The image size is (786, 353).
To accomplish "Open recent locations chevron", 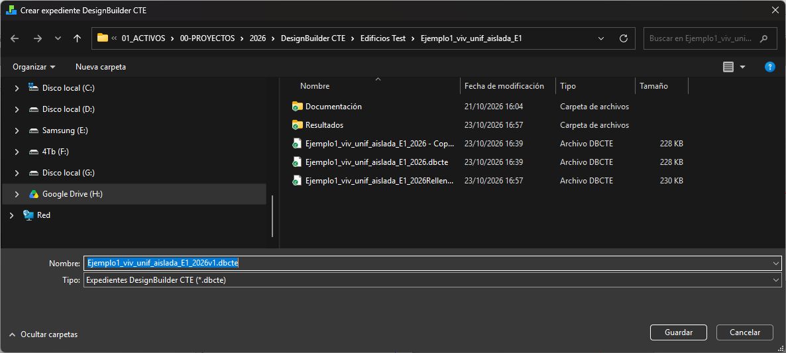I will pyautogui.click(x=58, y=38).
